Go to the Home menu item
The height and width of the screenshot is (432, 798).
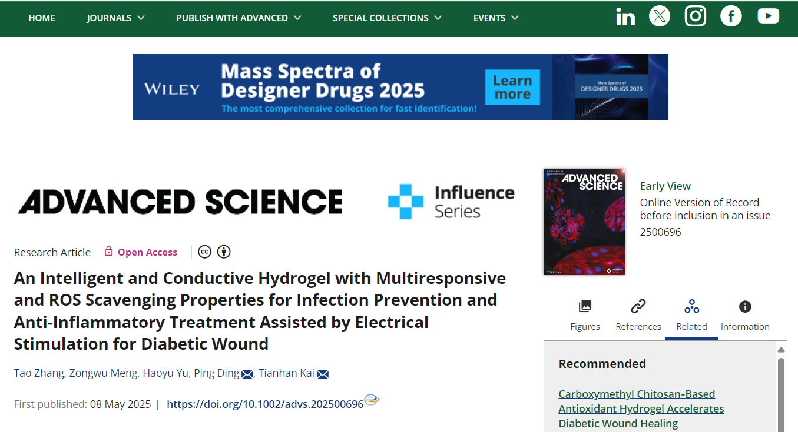(x=42, y=18)
